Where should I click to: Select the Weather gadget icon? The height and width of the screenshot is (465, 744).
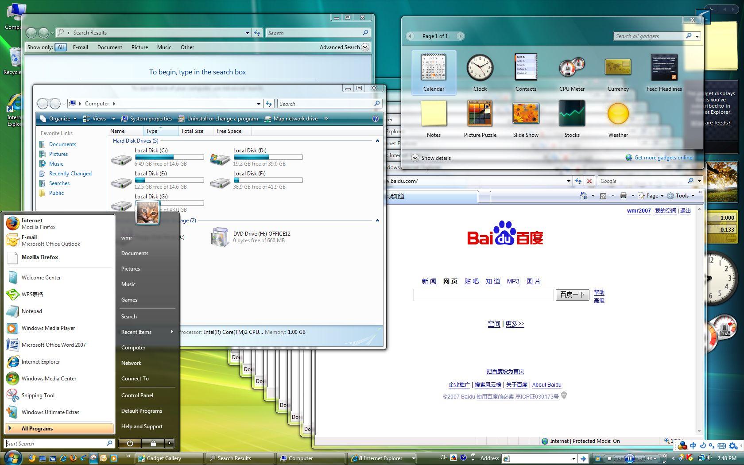[618, 114]
